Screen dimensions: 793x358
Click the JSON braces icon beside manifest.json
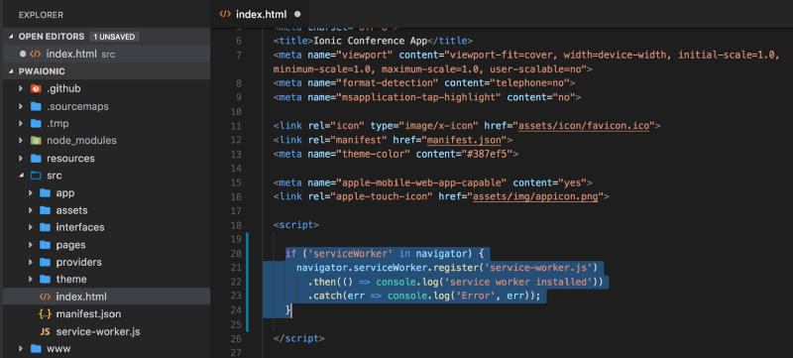pos(45,314)
